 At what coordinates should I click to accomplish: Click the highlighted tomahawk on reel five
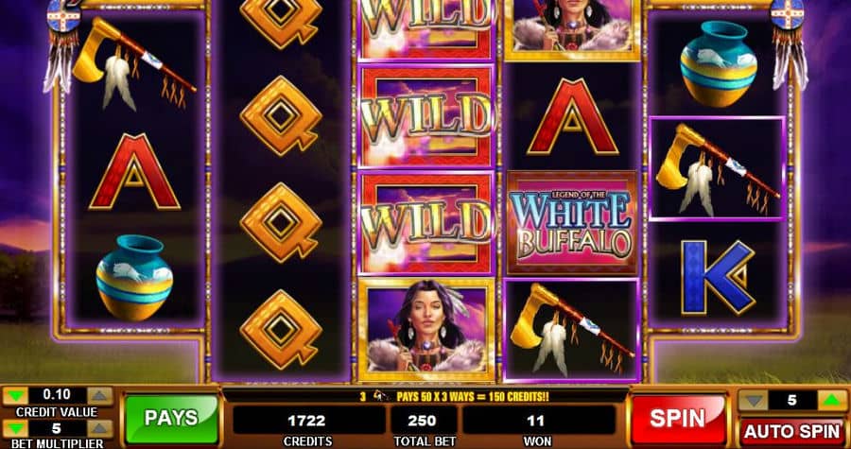click(717, 168)
